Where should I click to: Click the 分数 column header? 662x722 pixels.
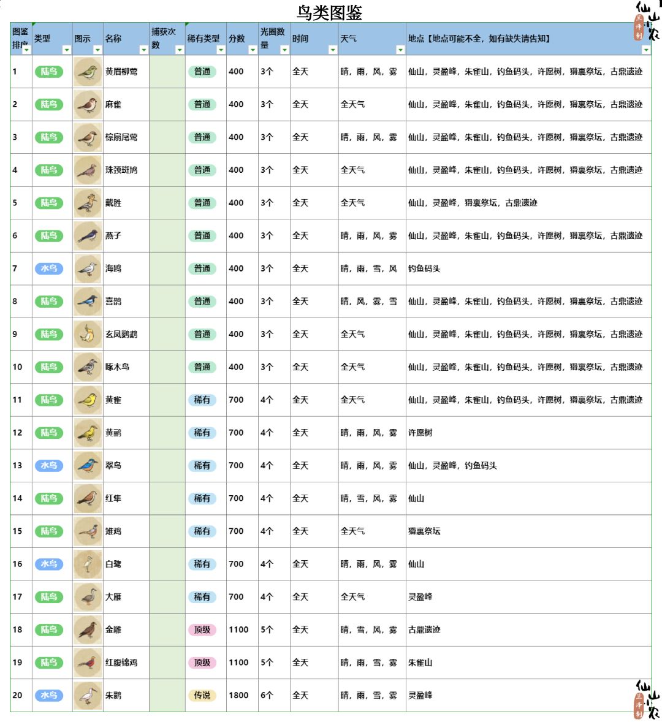pyautogui.click(x=237, y=39)
